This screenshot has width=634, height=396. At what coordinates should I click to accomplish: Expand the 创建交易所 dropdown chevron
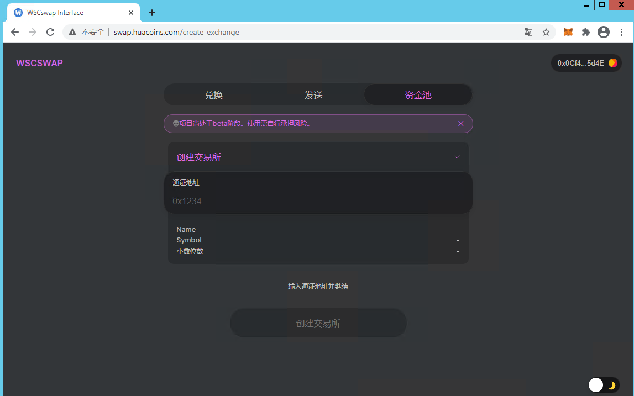click(457, 157)
